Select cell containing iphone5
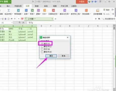Screen dimensions: 116x91 (22, 32)
